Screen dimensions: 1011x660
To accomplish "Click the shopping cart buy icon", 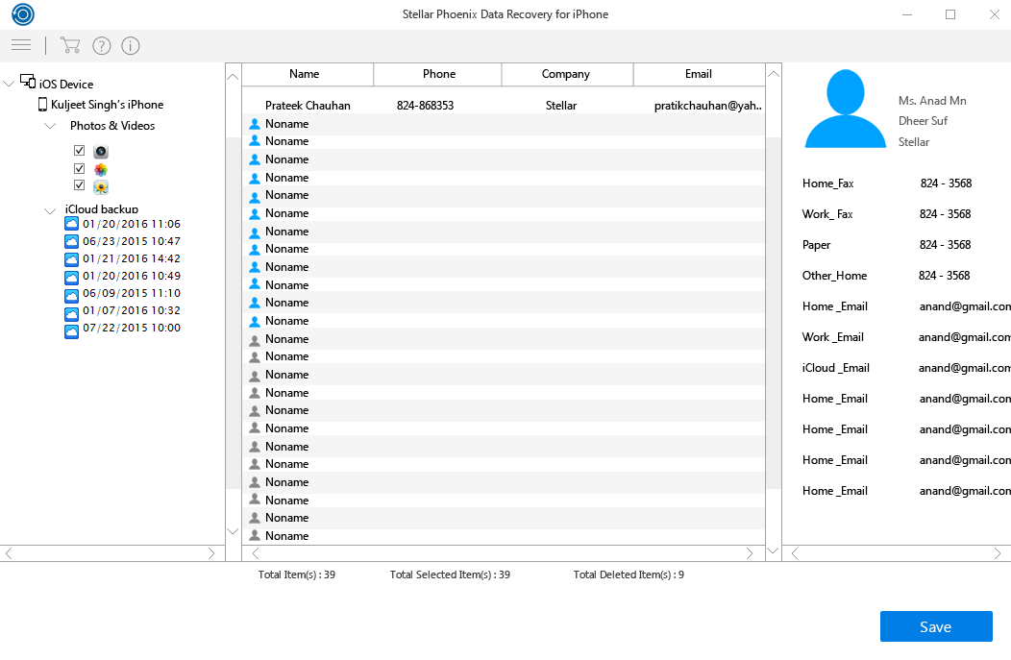I will 69,45.
